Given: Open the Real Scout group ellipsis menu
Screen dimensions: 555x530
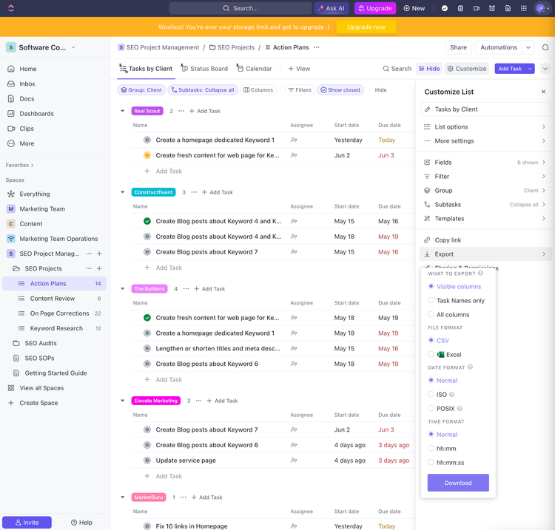Looking at the screenshot, I should pyautogui.click(x=181, y=111).
